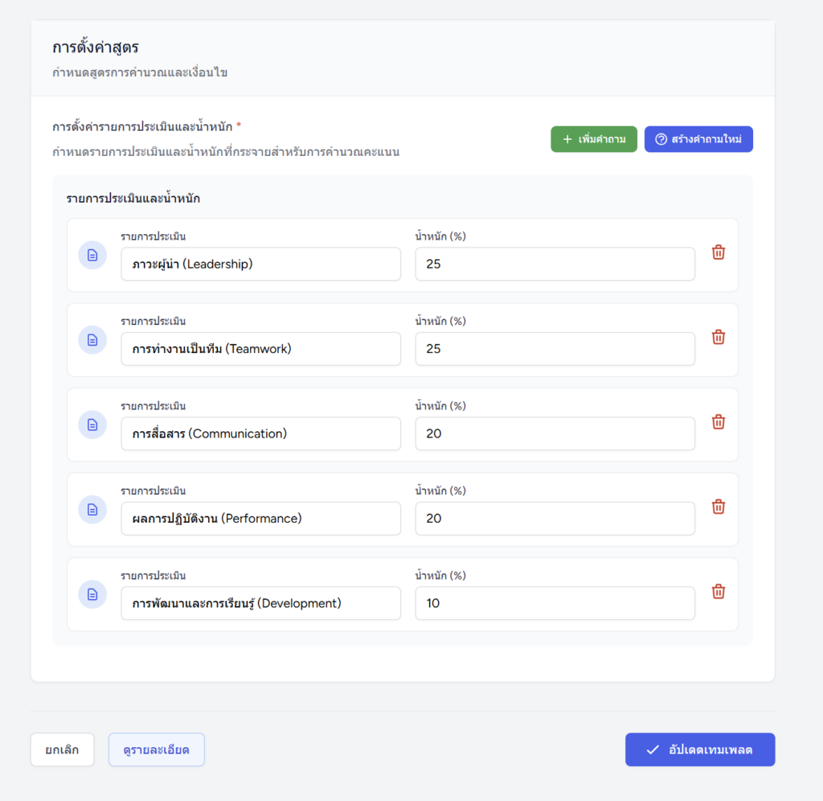This screenshot has width=823, height=801.
Task: Click trash icon for Teamwork row
Action: tap(719, 337)
